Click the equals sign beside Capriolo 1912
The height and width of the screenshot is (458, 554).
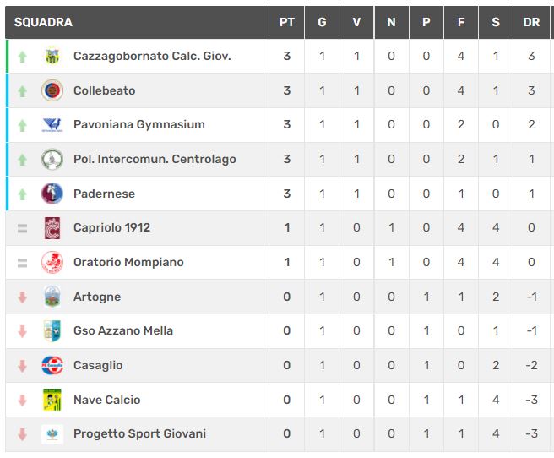23,228
